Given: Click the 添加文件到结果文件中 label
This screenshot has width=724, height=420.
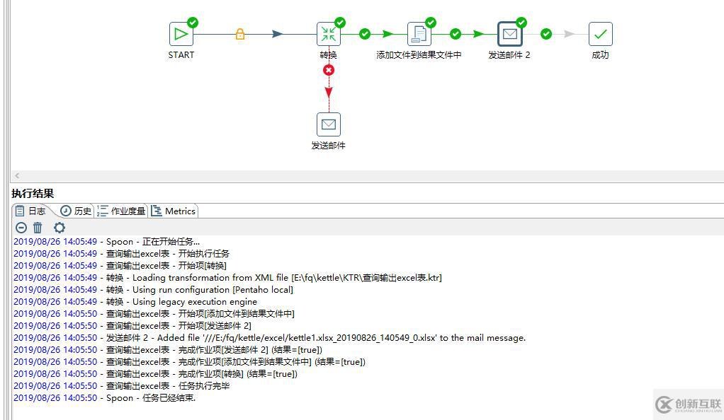Looking at the screenshot, I should (419, 55).
